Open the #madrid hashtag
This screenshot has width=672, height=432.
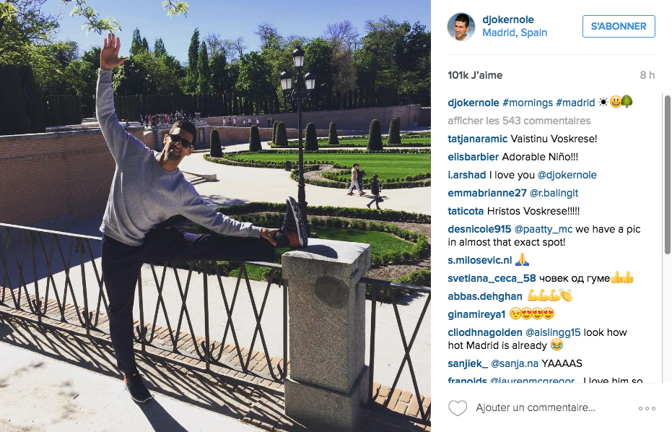pyautogui.click(x=575, y=103)
